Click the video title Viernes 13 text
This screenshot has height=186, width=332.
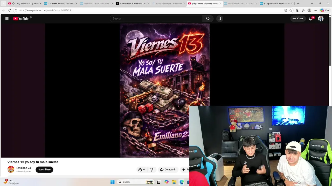(33, 162)
